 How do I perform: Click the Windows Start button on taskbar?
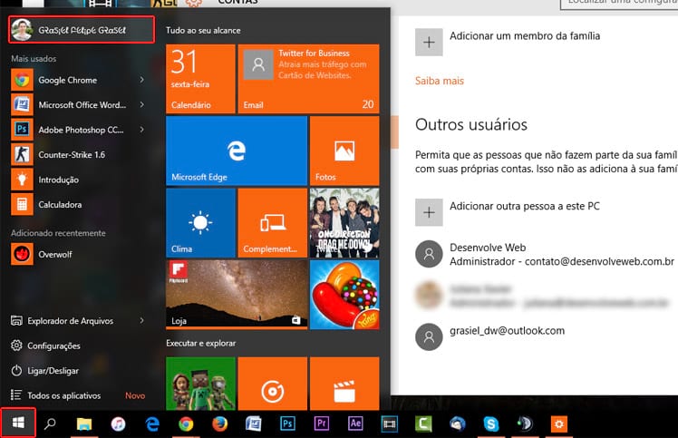coord(18,423)
